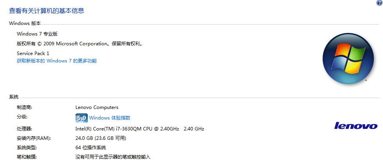Viewport: 383px width, 166px height.
Task: Open help via the blue question mark icon
Action: click(379, 3)
